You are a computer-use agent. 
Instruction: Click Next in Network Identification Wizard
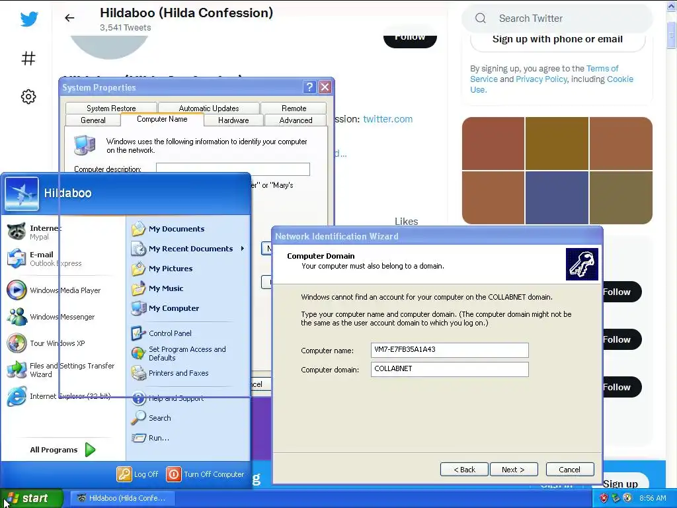click(513, 470)
